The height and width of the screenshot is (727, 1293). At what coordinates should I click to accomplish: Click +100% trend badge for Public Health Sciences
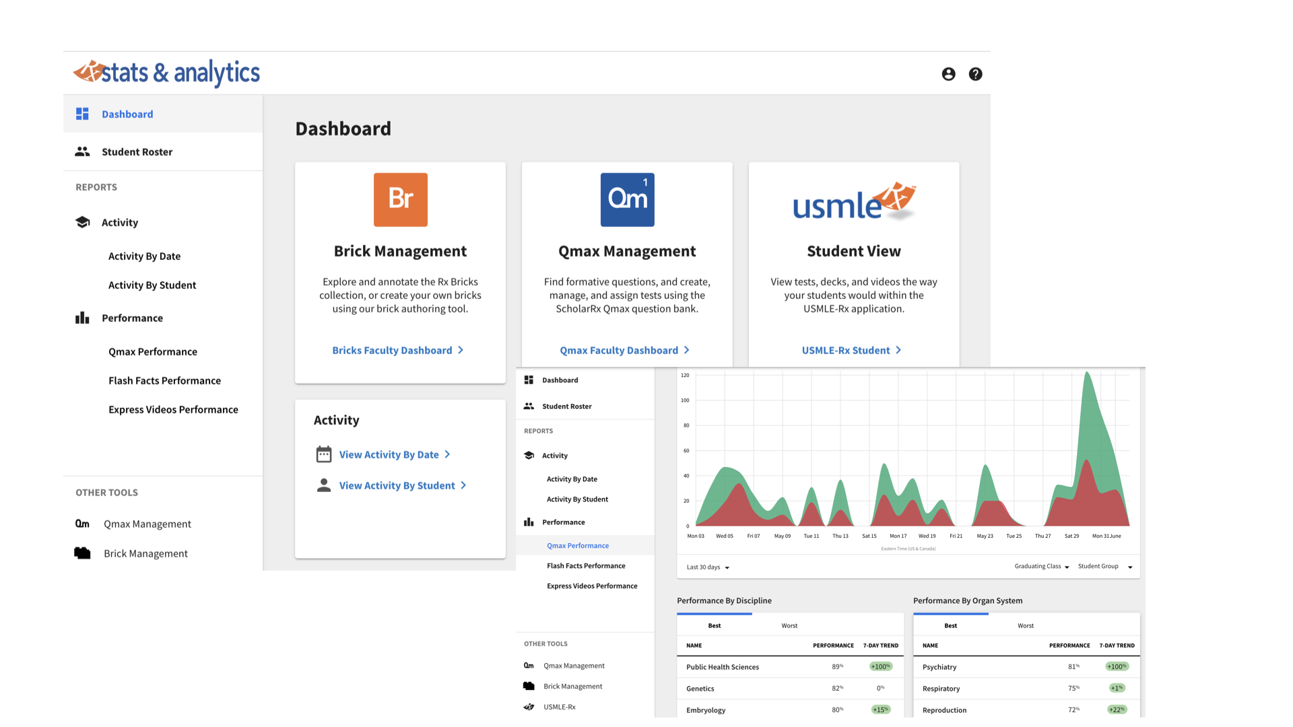tap(881, 666)
